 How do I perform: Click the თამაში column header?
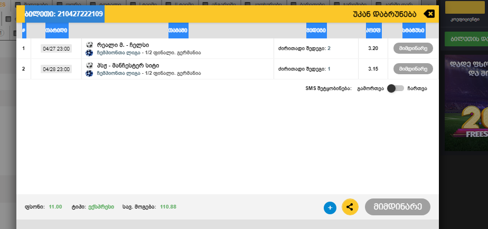point(179,31)
